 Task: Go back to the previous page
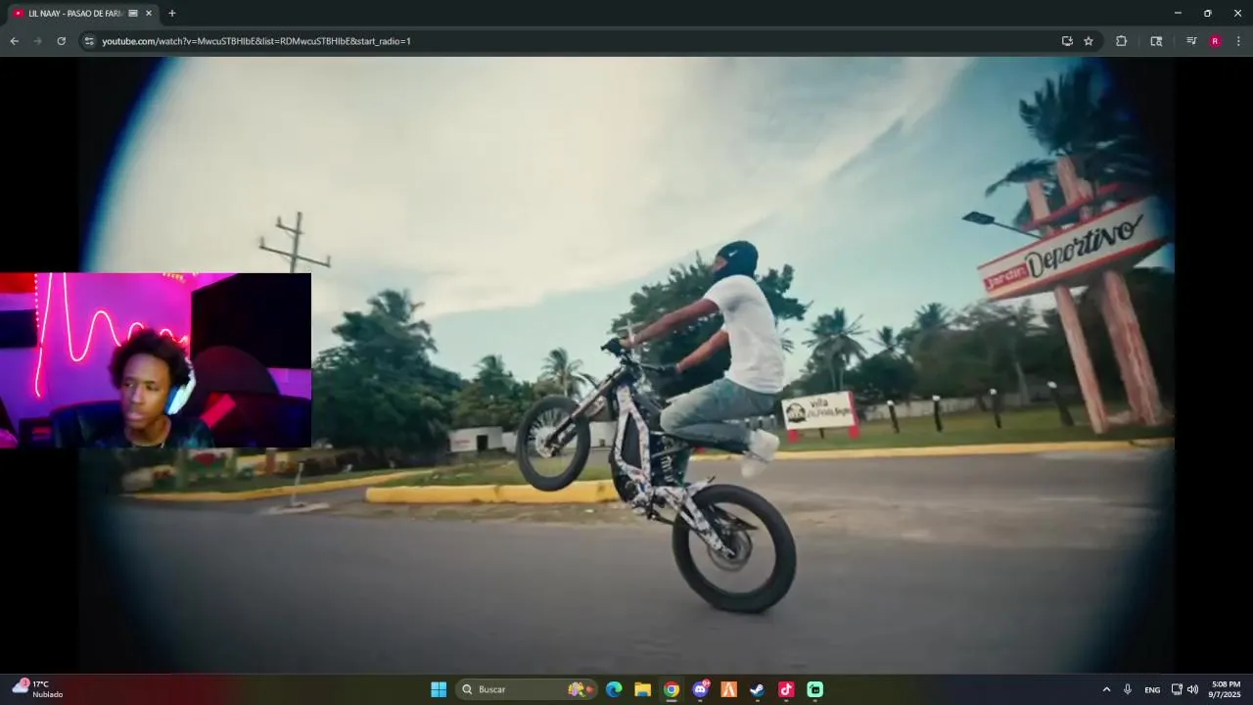(x=14, y=41)
